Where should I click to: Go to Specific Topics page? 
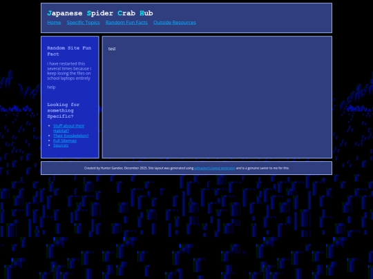pyautogui.click(x=84, y=23)
